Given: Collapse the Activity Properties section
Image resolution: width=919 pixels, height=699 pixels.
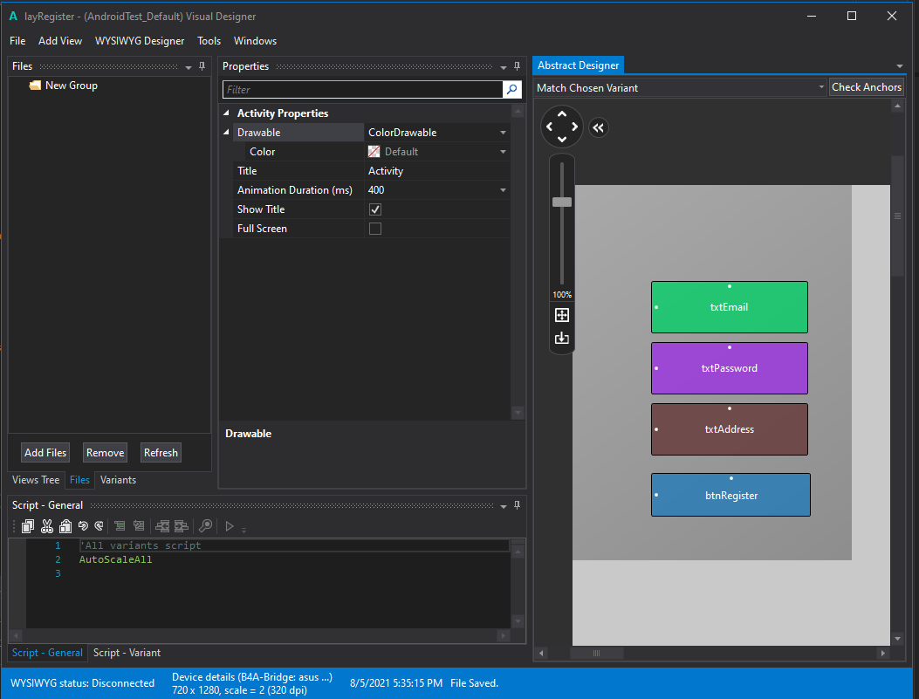Looking at the screenshot, I should (x=227, y=113).
